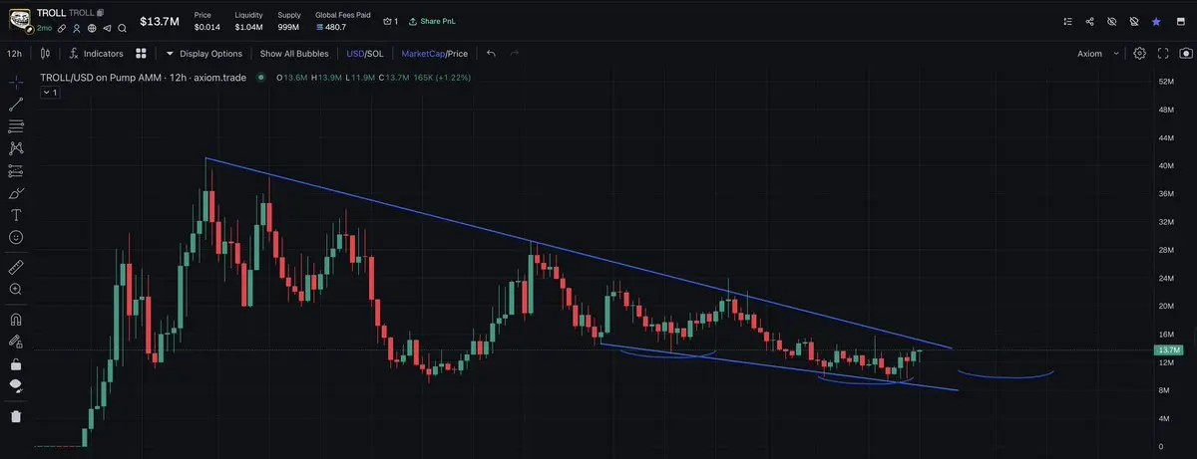Click Share PnL

[x=436, y=21]
